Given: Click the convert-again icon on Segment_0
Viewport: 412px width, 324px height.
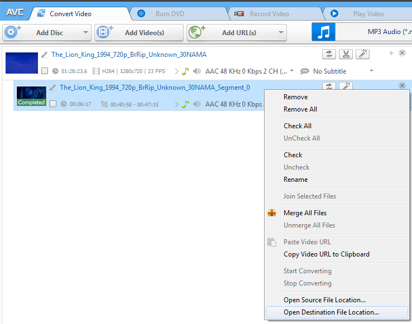Looking at the screenshot, I should point(329,86).
